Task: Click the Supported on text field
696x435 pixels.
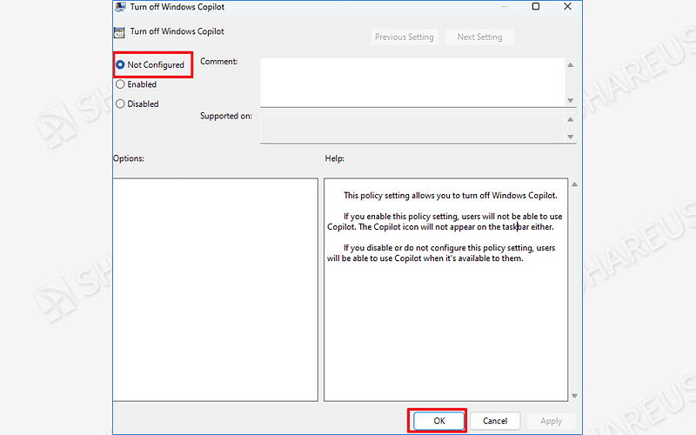Action: coord(412,128)
